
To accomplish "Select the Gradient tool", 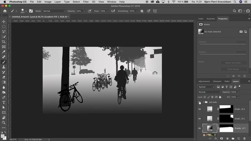I will pos(4,82).
